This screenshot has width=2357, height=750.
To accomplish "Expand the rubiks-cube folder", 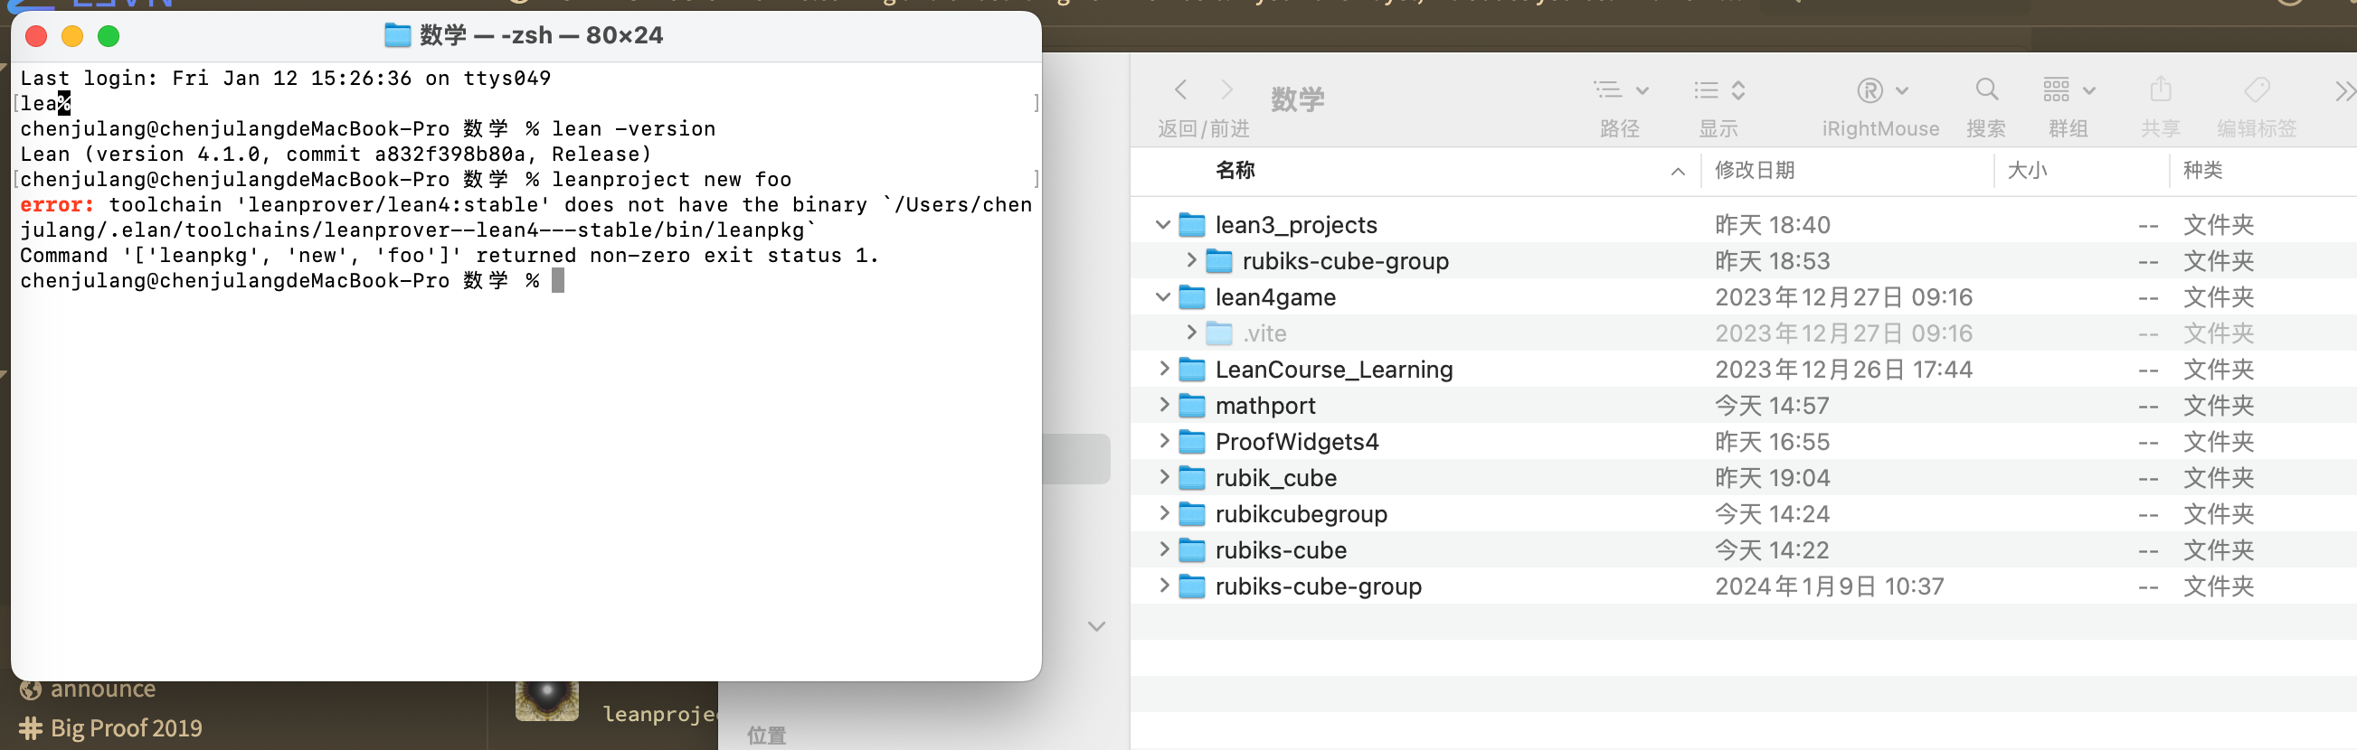I will pos(1163,549).
